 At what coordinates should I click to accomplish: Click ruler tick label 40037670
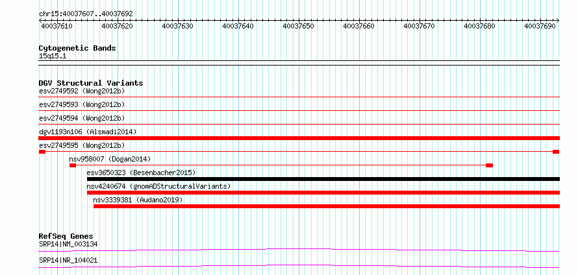(x=419, y=26)
